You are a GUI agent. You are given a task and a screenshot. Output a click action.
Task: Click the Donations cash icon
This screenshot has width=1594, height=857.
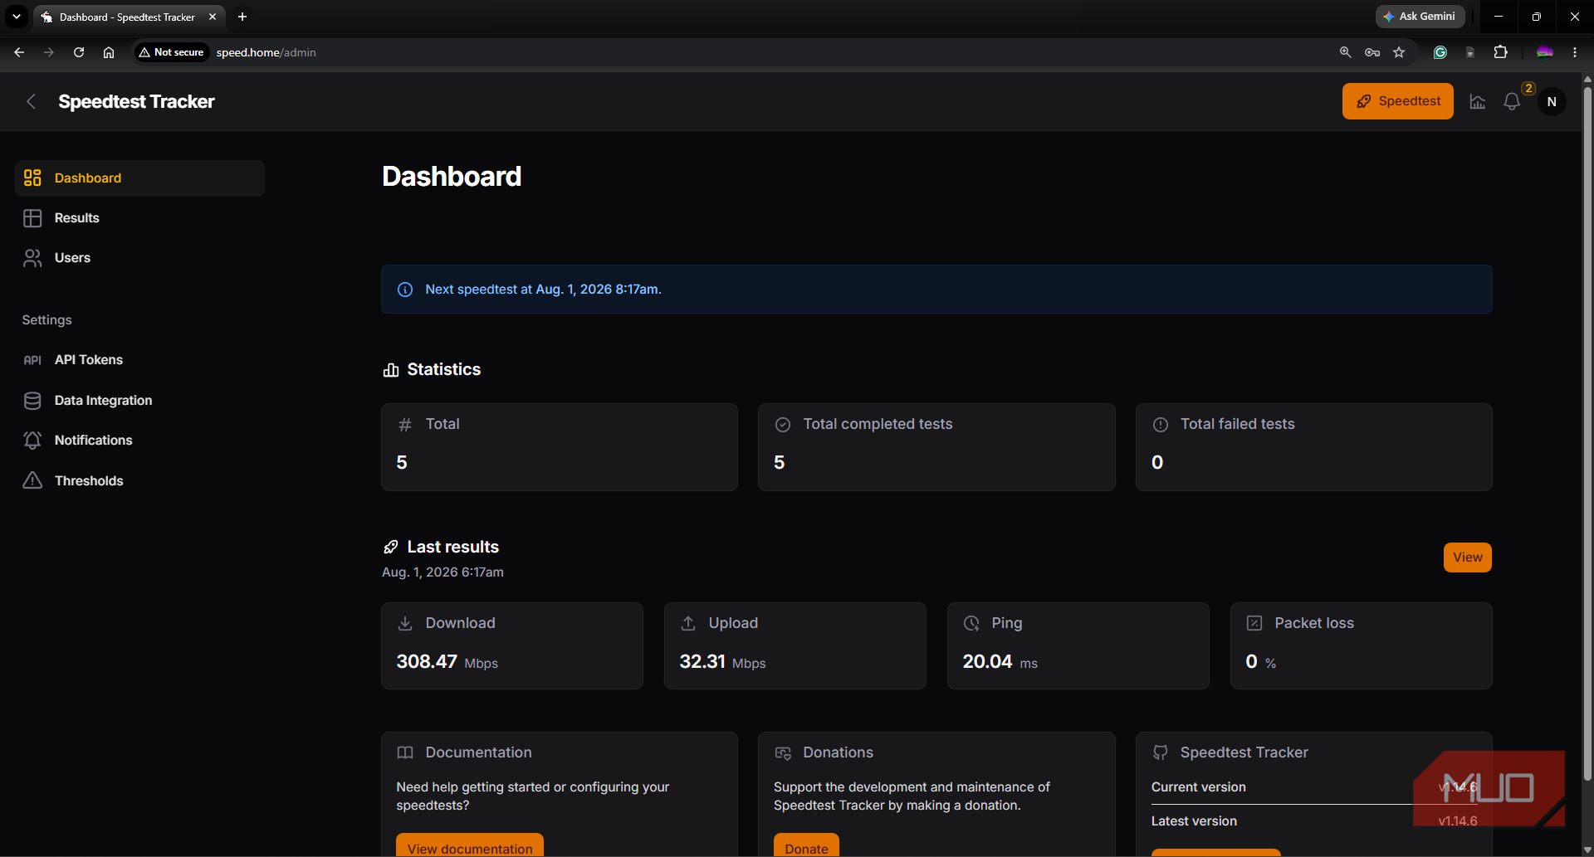click(783, 752)
